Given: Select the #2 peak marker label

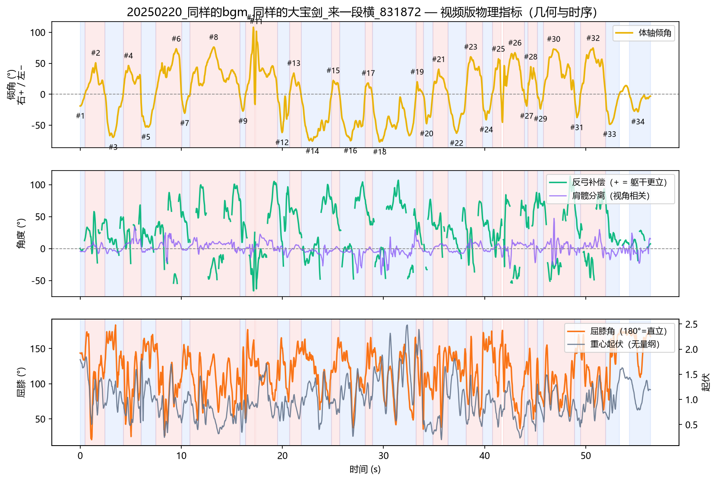Looking at the screenshot, I should pos(95,53).
